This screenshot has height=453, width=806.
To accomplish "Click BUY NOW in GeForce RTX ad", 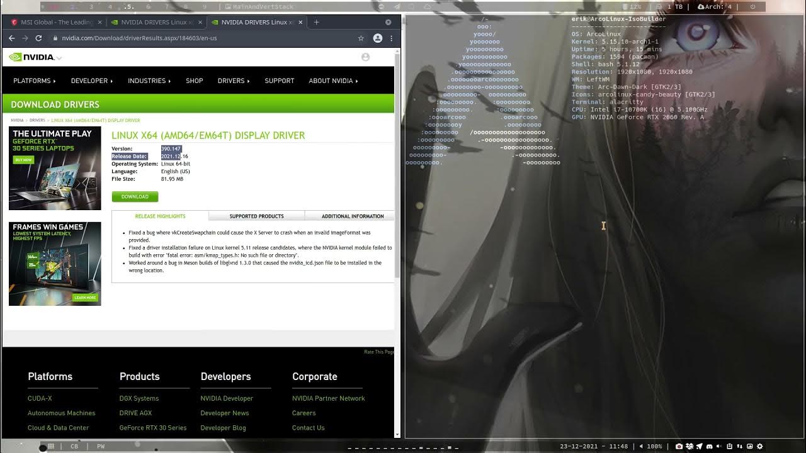I will (x=22, y=160).
